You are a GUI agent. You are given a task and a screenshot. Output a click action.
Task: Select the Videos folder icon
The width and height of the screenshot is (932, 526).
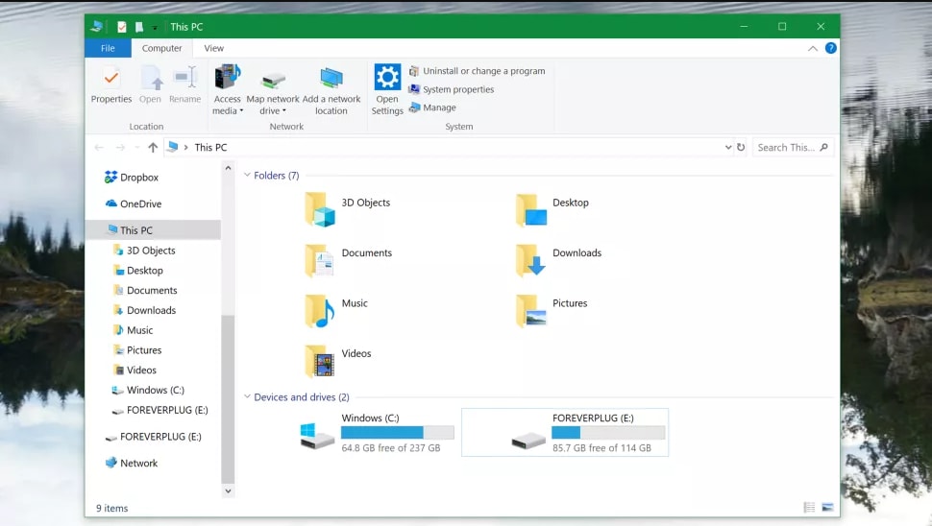pyautogui.click(x=320, y=361)
